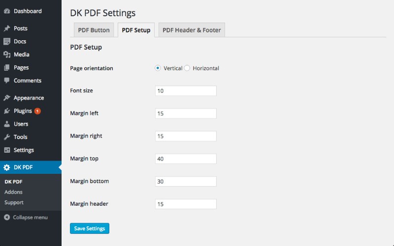Image resolution: width=394 pixels, height=246 pixels.
Task: Select the highlighted DK PDF menu item
Action: coord(31,167)
